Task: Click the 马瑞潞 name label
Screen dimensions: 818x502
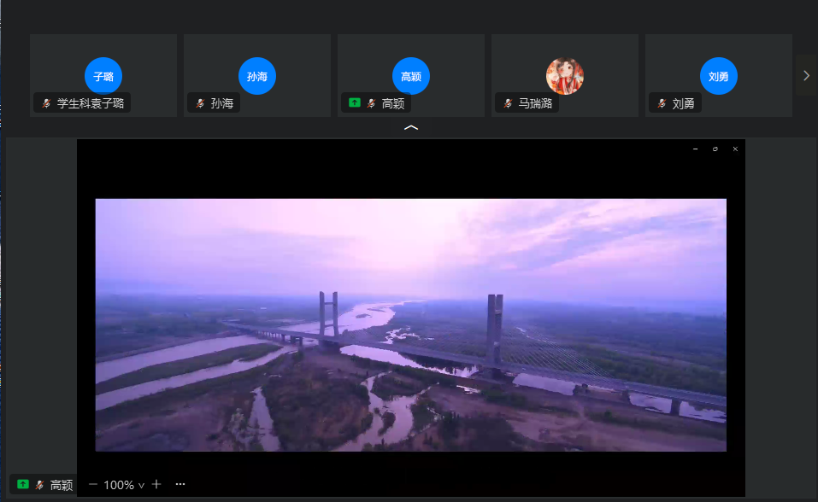Action: pyautogui.click(x=535, y=103)
